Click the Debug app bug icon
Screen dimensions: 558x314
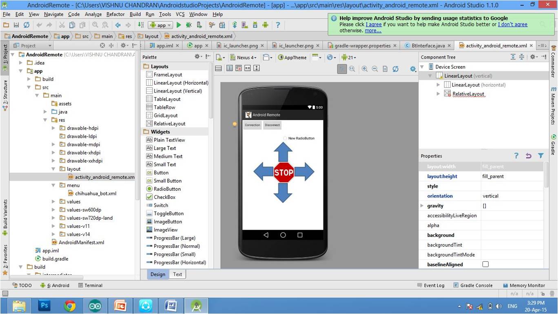[189, 25]
